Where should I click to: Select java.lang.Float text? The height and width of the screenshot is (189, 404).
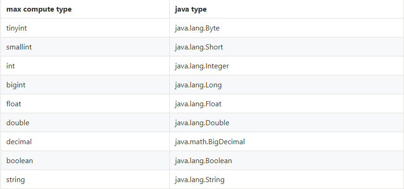(x=198, y=104)
